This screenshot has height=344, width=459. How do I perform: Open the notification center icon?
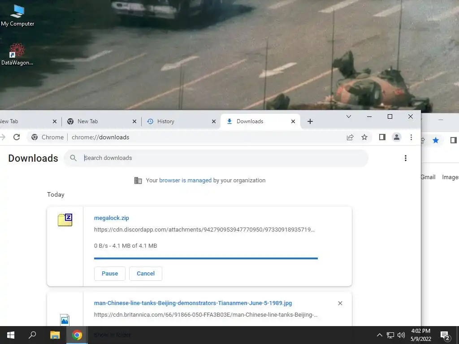445,335
